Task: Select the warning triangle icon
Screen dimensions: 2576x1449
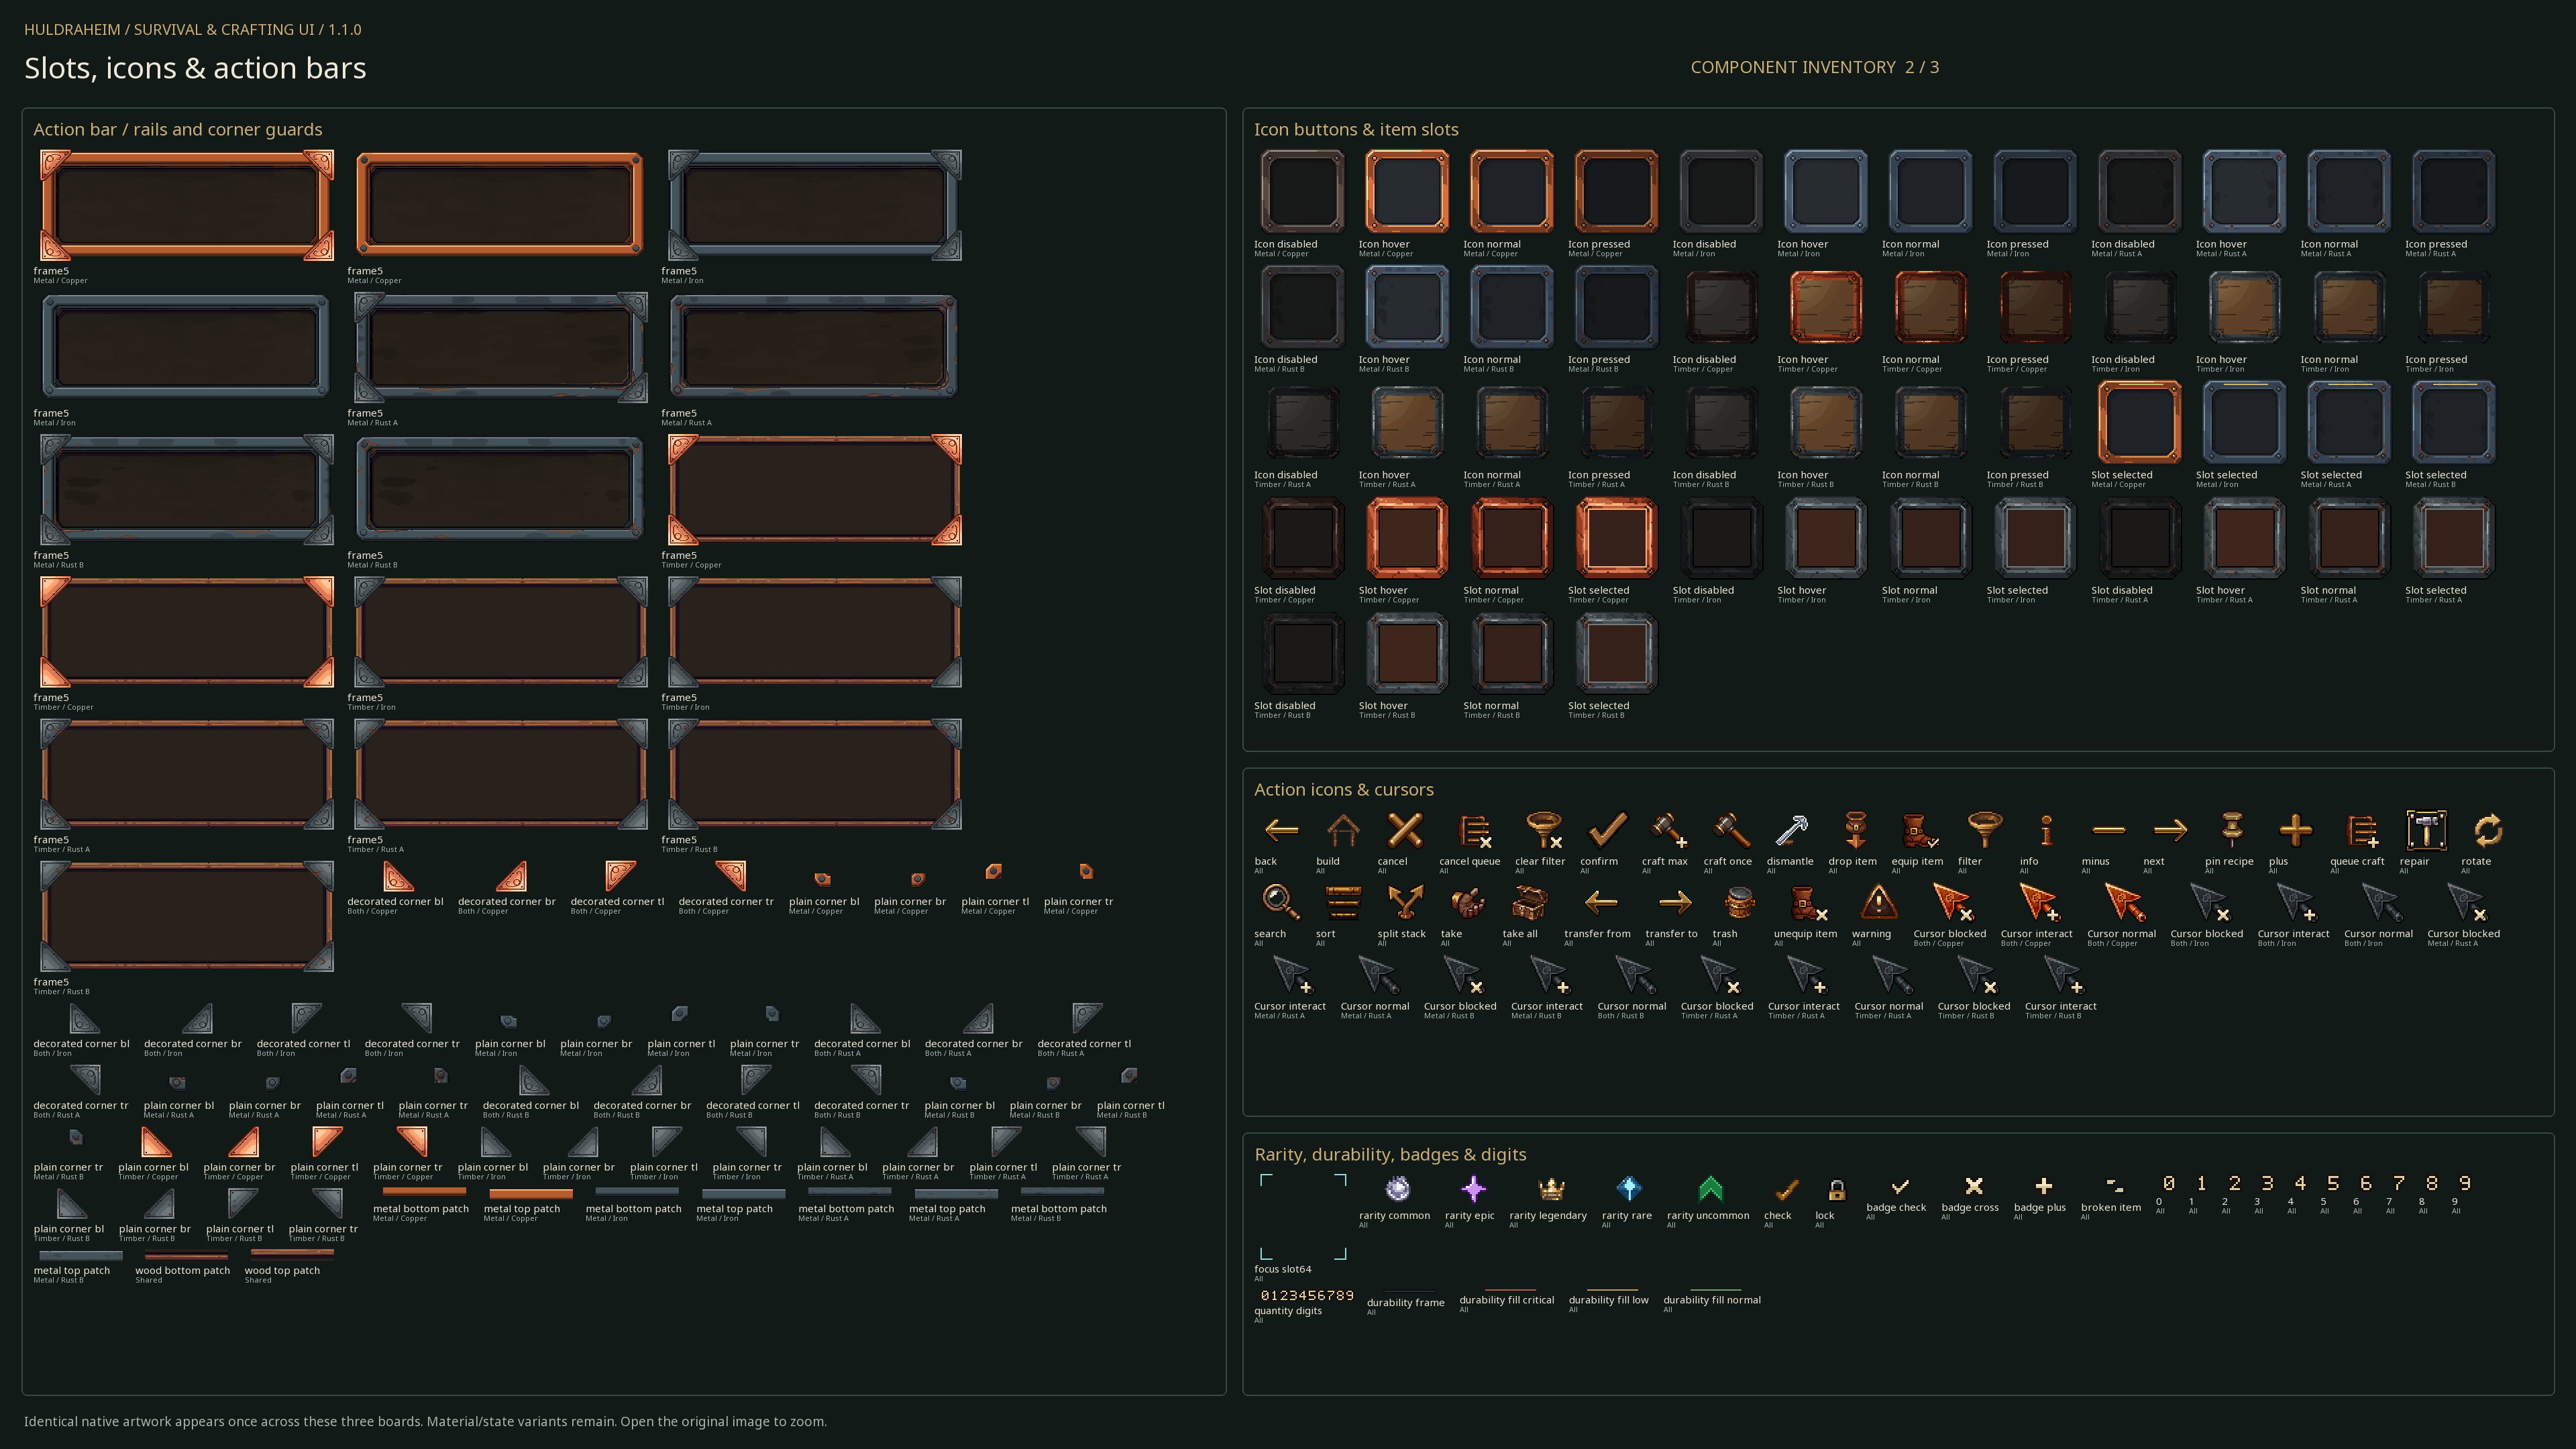Action: click(1879, 902)
